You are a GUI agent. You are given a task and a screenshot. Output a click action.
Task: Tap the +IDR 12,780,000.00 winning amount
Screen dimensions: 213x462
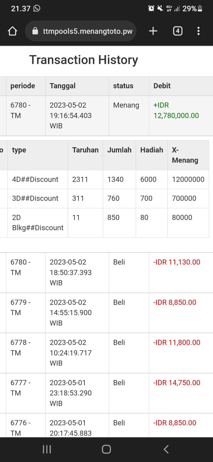click(176, 110)
